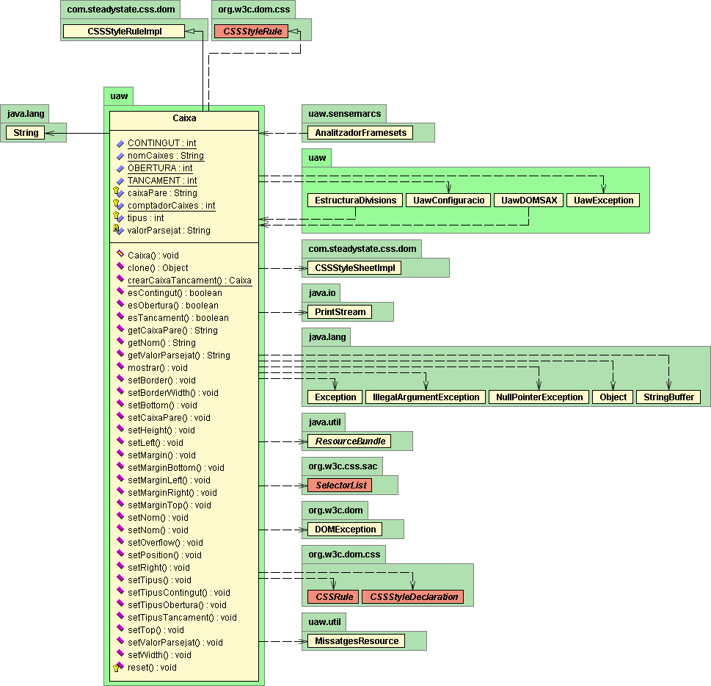
Task: Click the magenta method icon beside clone()
Action: coord(120,268)
